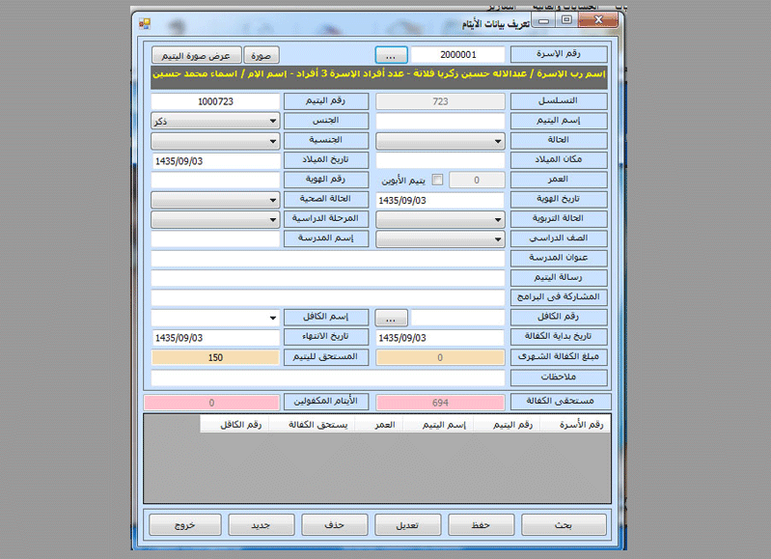Image resolution: width=771 pixels, height=559 pixels.
Task: Open the الجنس dropdown showing ذكر
Action: pos(215,121)
